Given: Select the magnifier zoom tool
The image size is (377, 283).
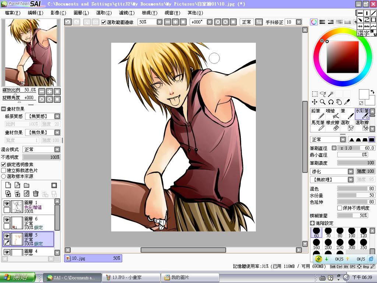Looking at the screenshot, I should coord(323,102).
